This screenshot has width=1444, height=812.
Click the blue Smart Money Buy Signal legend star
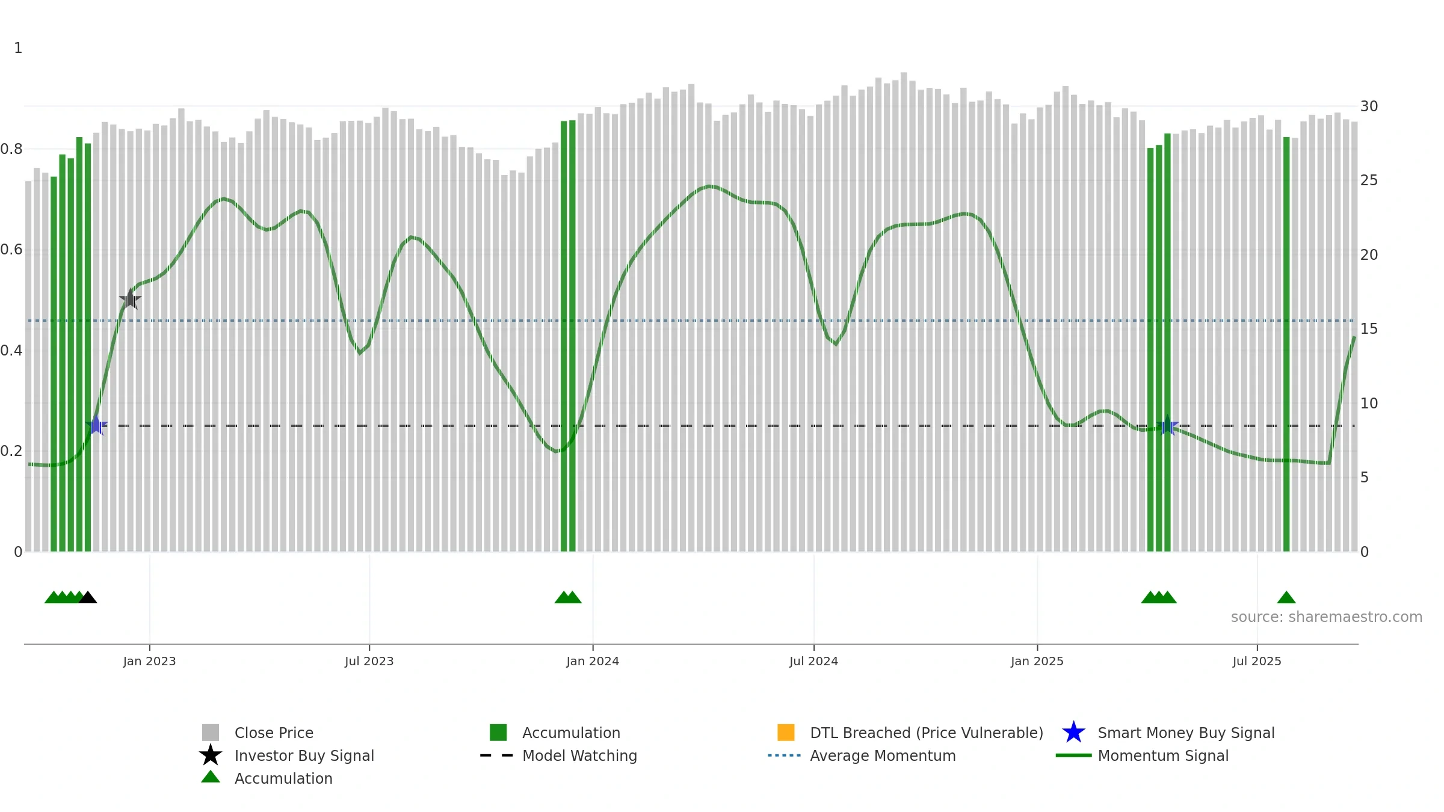1073,733
